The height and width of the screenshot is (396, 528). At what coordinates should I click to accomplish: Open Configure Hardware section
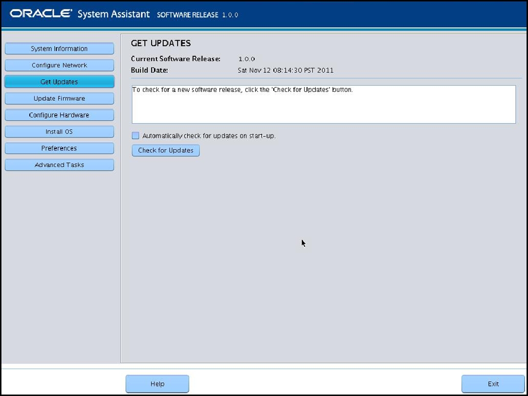click(59, 115)
